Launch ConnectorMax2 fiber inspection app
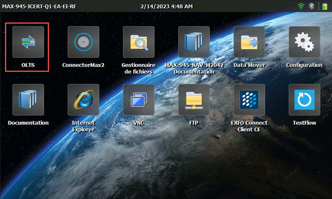This screenshot has height=199, width=332. coord(84,42)
